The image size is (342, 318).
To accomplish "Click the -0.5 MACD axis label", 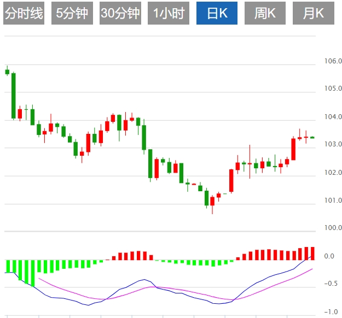I will point(331,284).
